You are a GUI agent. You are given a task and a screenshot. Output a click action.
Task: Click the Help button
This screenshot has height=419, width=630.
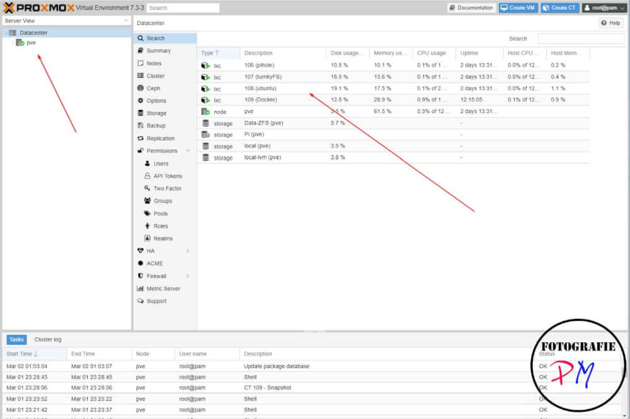610,23
